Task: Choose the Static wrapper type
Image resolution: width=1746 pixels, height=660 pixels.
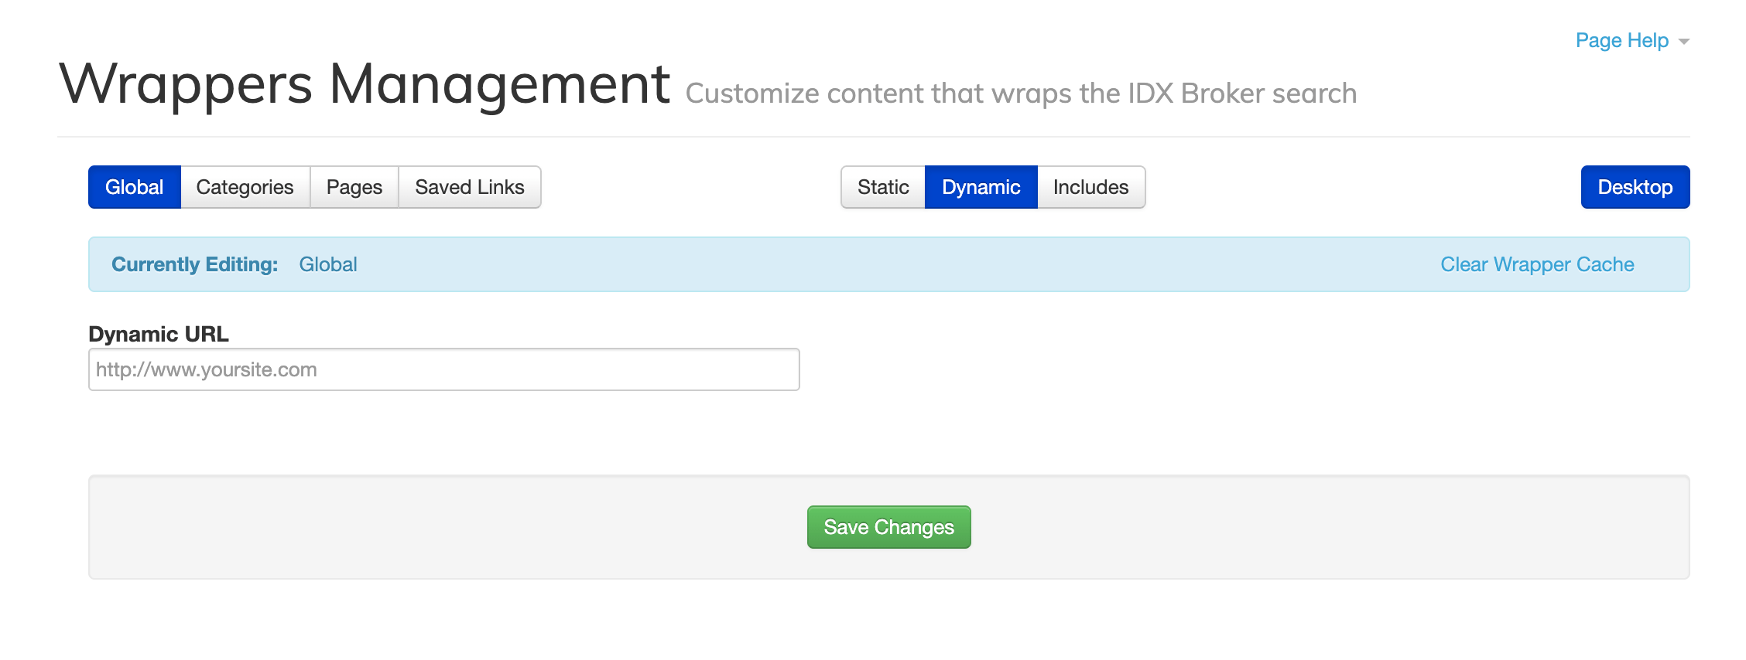Action: click(x=883, y=187)
